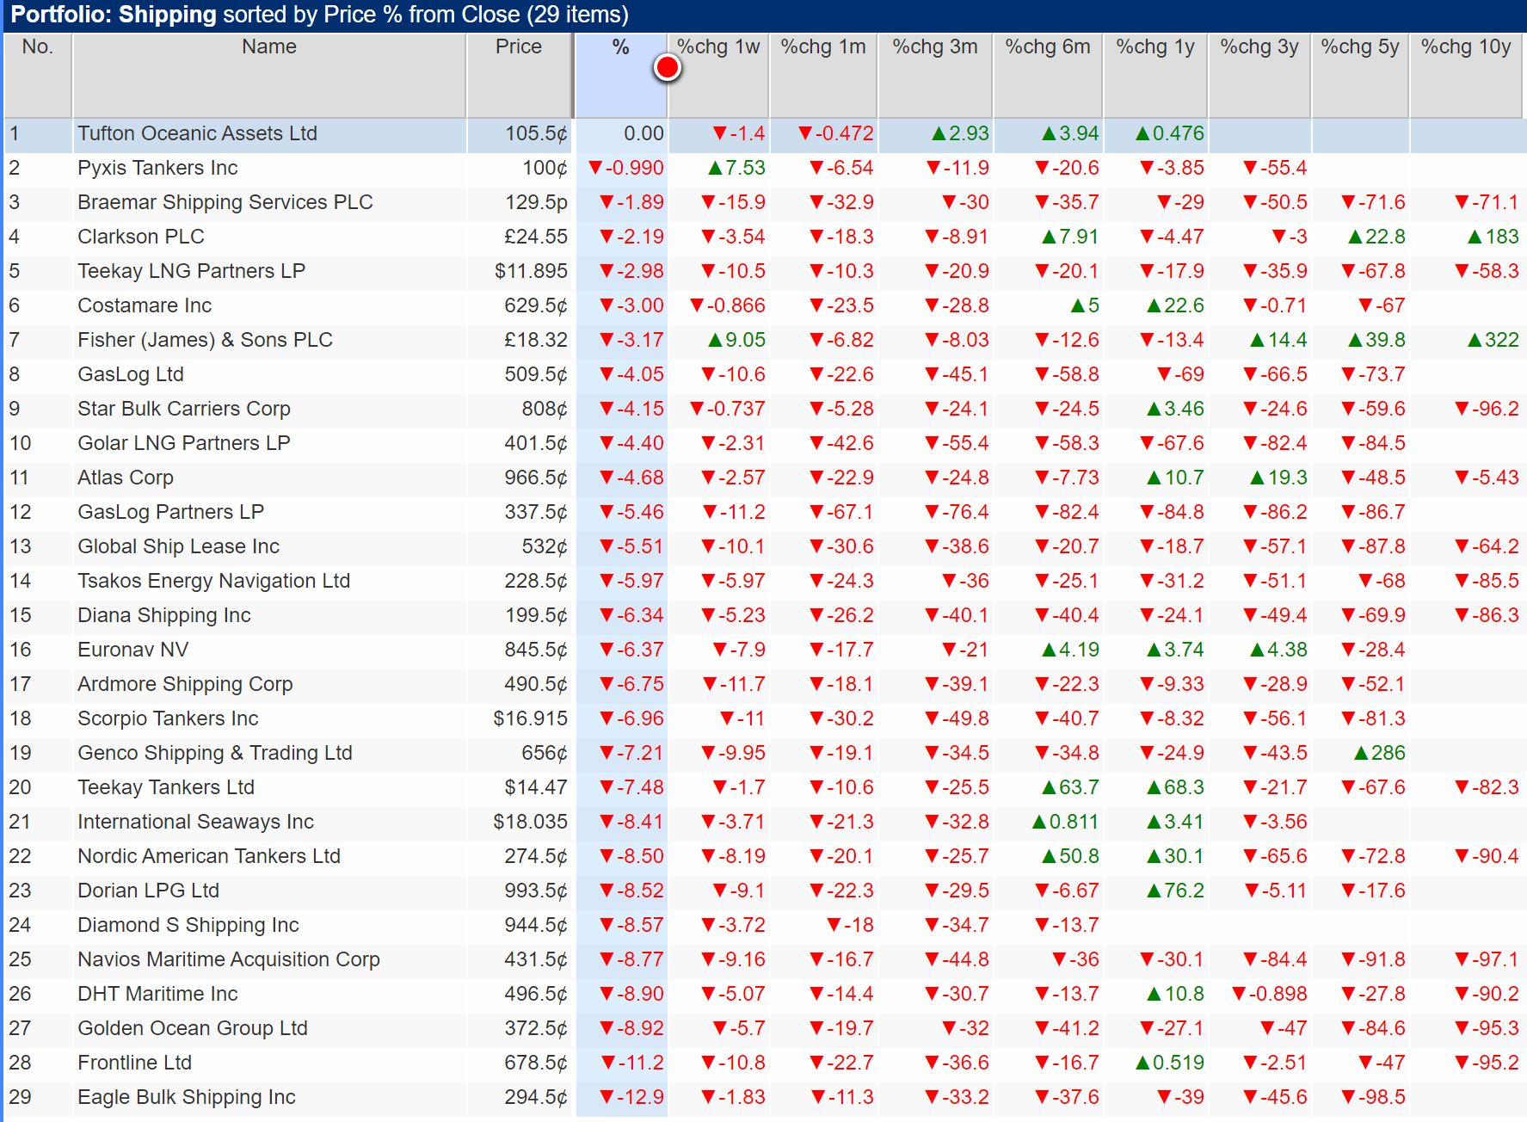Screen dimensions: 1527x1122
Task: Select Navios Maritime Acquisition Corp
Action: (229, 959)
